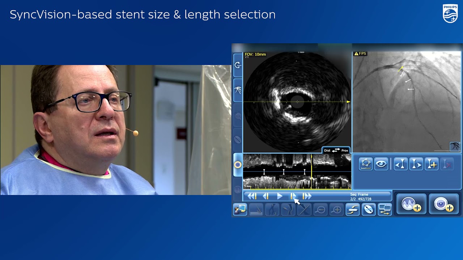463x260 pixels.
Task: Click the add IVUS disc recording button
Action: (443, 204)
